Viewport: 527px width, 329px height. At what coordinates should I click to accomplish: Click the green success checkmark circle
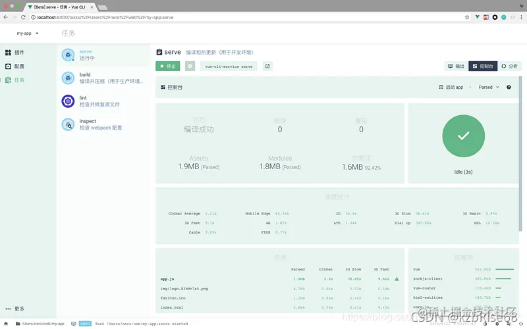(464, 136)
